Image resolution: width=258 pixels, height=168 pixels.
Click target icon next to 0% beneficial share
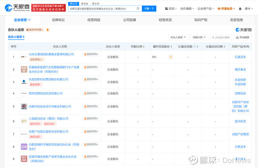(171, 57)
